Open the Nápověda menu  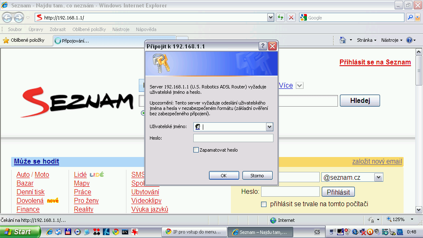(146, 29)
